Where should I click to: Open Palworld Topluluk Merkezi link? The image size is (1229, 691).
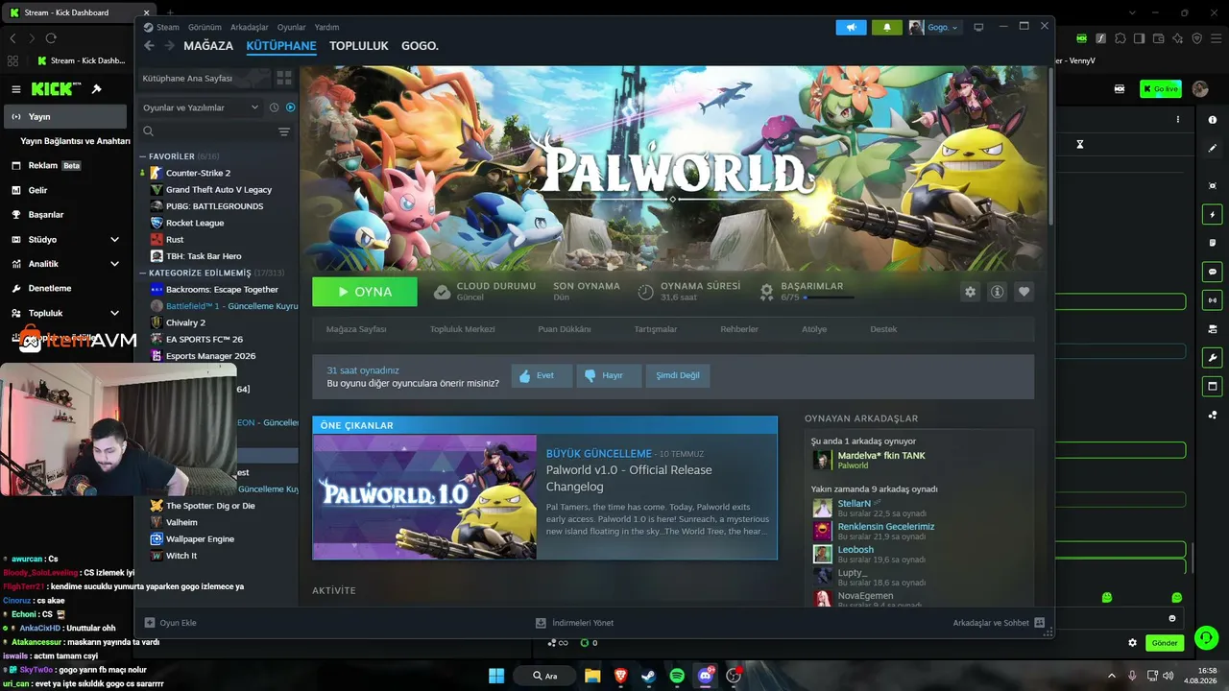pyautogui.click(x=463, y=329)
